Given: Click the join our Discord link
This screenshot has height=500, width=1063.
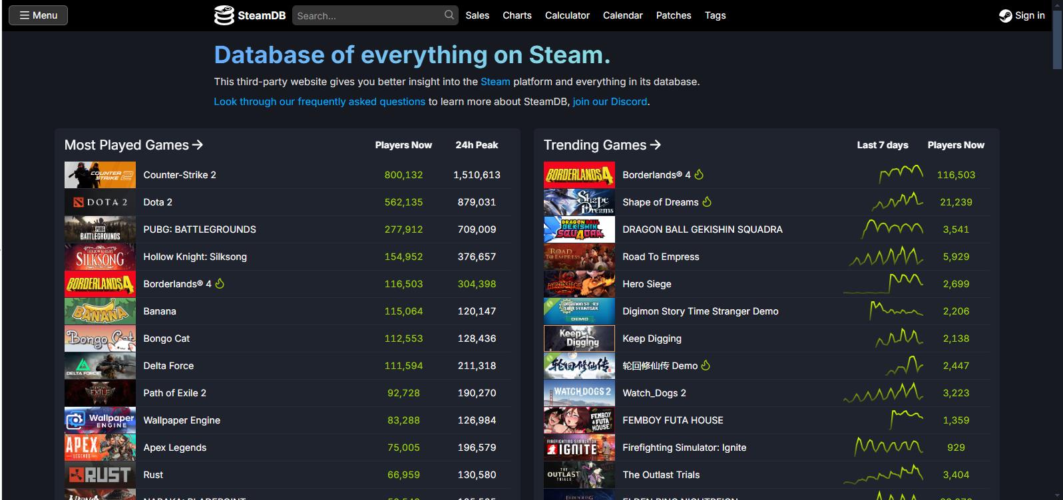Looking at the screenshot, I should (x=610, y=102).
